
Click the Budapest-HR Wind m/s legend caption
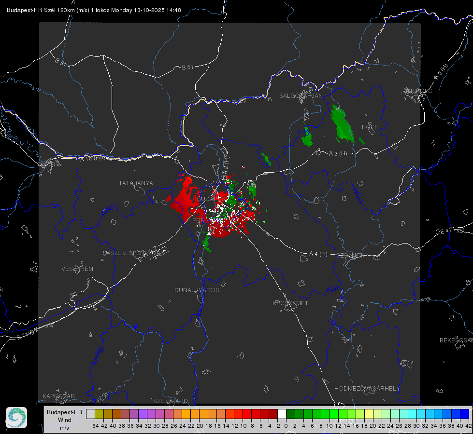(x=65, y=420)
